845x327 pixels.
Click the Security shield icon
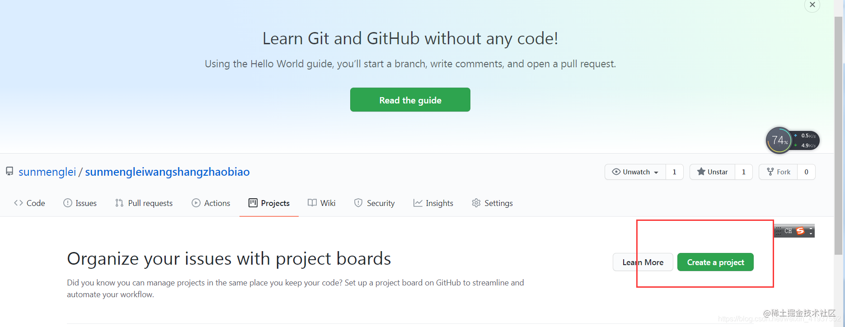(358, 203)
